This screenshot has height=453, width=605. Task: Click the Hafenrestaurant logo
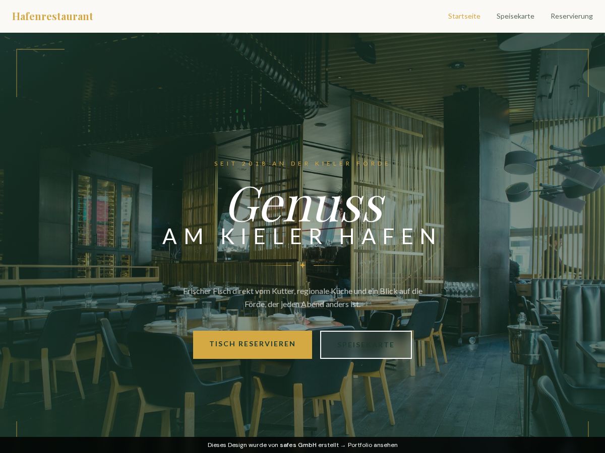click(x=52, y=16)
